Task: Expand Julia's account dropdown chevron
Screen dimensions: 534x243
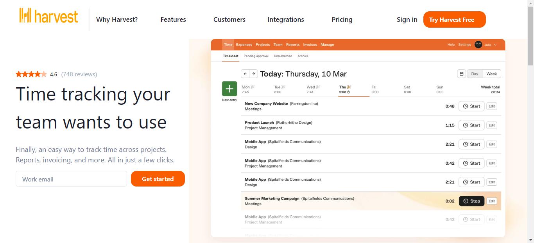Action: (x=496, y=45)
